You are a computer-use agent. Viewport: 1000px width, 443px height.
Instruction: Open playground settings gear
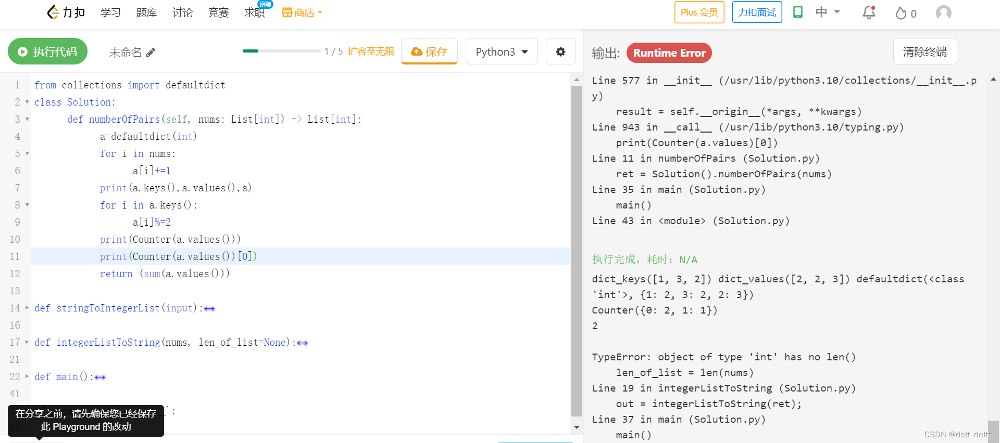[560, 51]
